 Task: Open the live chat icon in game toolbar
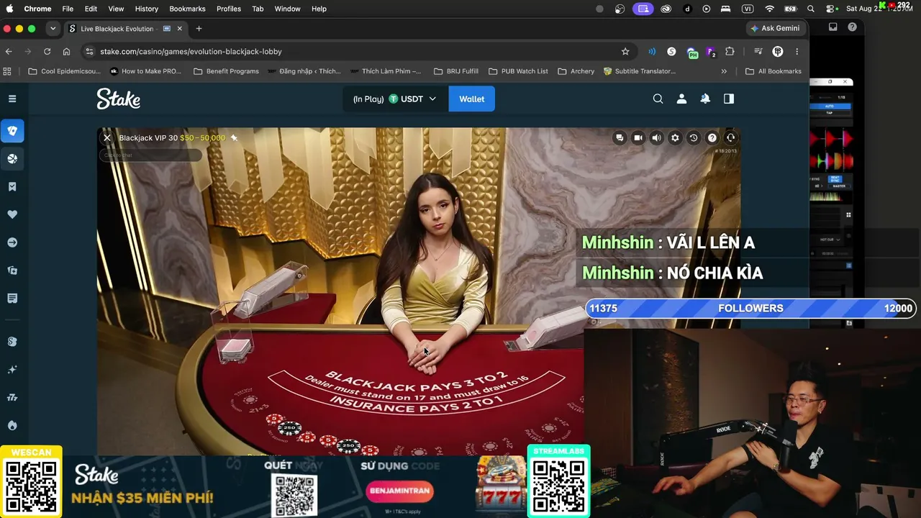pyautogui.click(x=620, y=137)
